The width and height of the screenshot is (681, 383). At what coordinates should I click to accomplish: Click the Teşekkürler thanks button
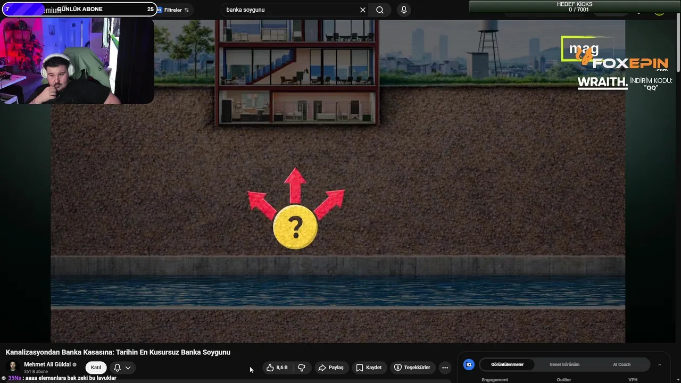tap(412, 368)
